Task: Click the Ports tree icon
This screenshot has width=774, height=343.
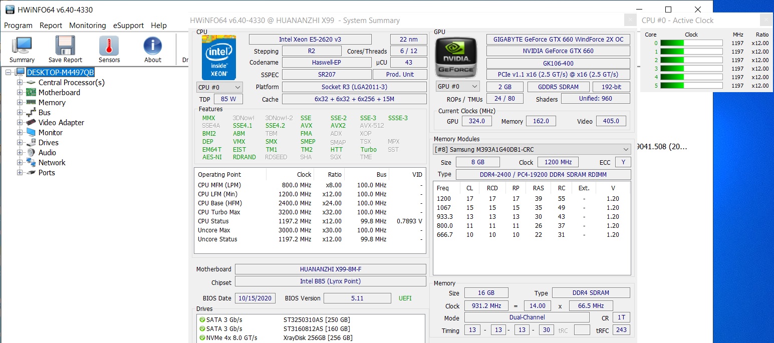Action: [31, 172]
